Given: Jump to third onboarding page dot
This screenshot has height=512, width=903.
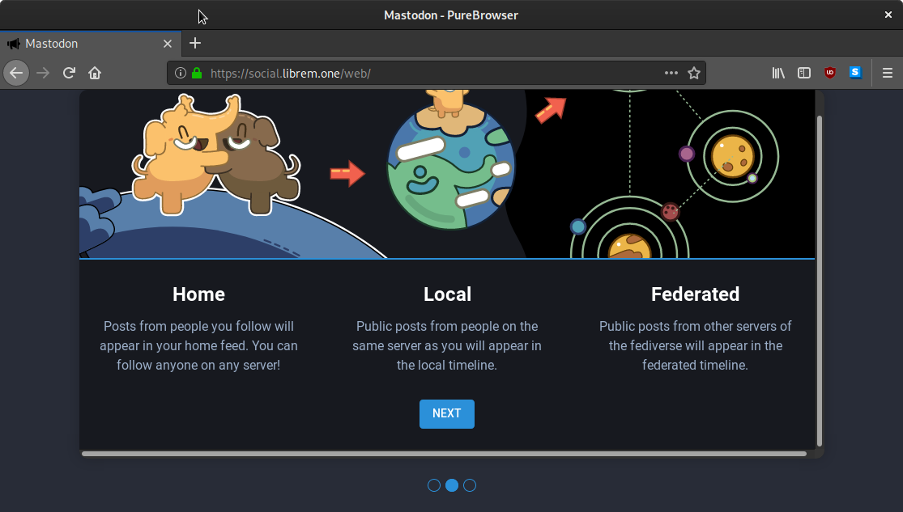Looking at the screenshot, I should click(470, 485).
